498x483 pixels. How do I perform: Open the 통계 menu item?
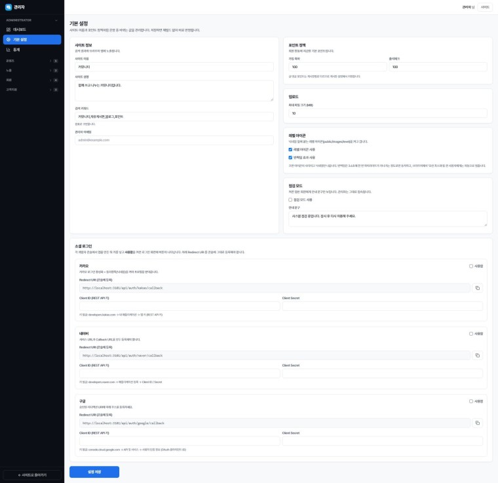[x=32, y=50]
